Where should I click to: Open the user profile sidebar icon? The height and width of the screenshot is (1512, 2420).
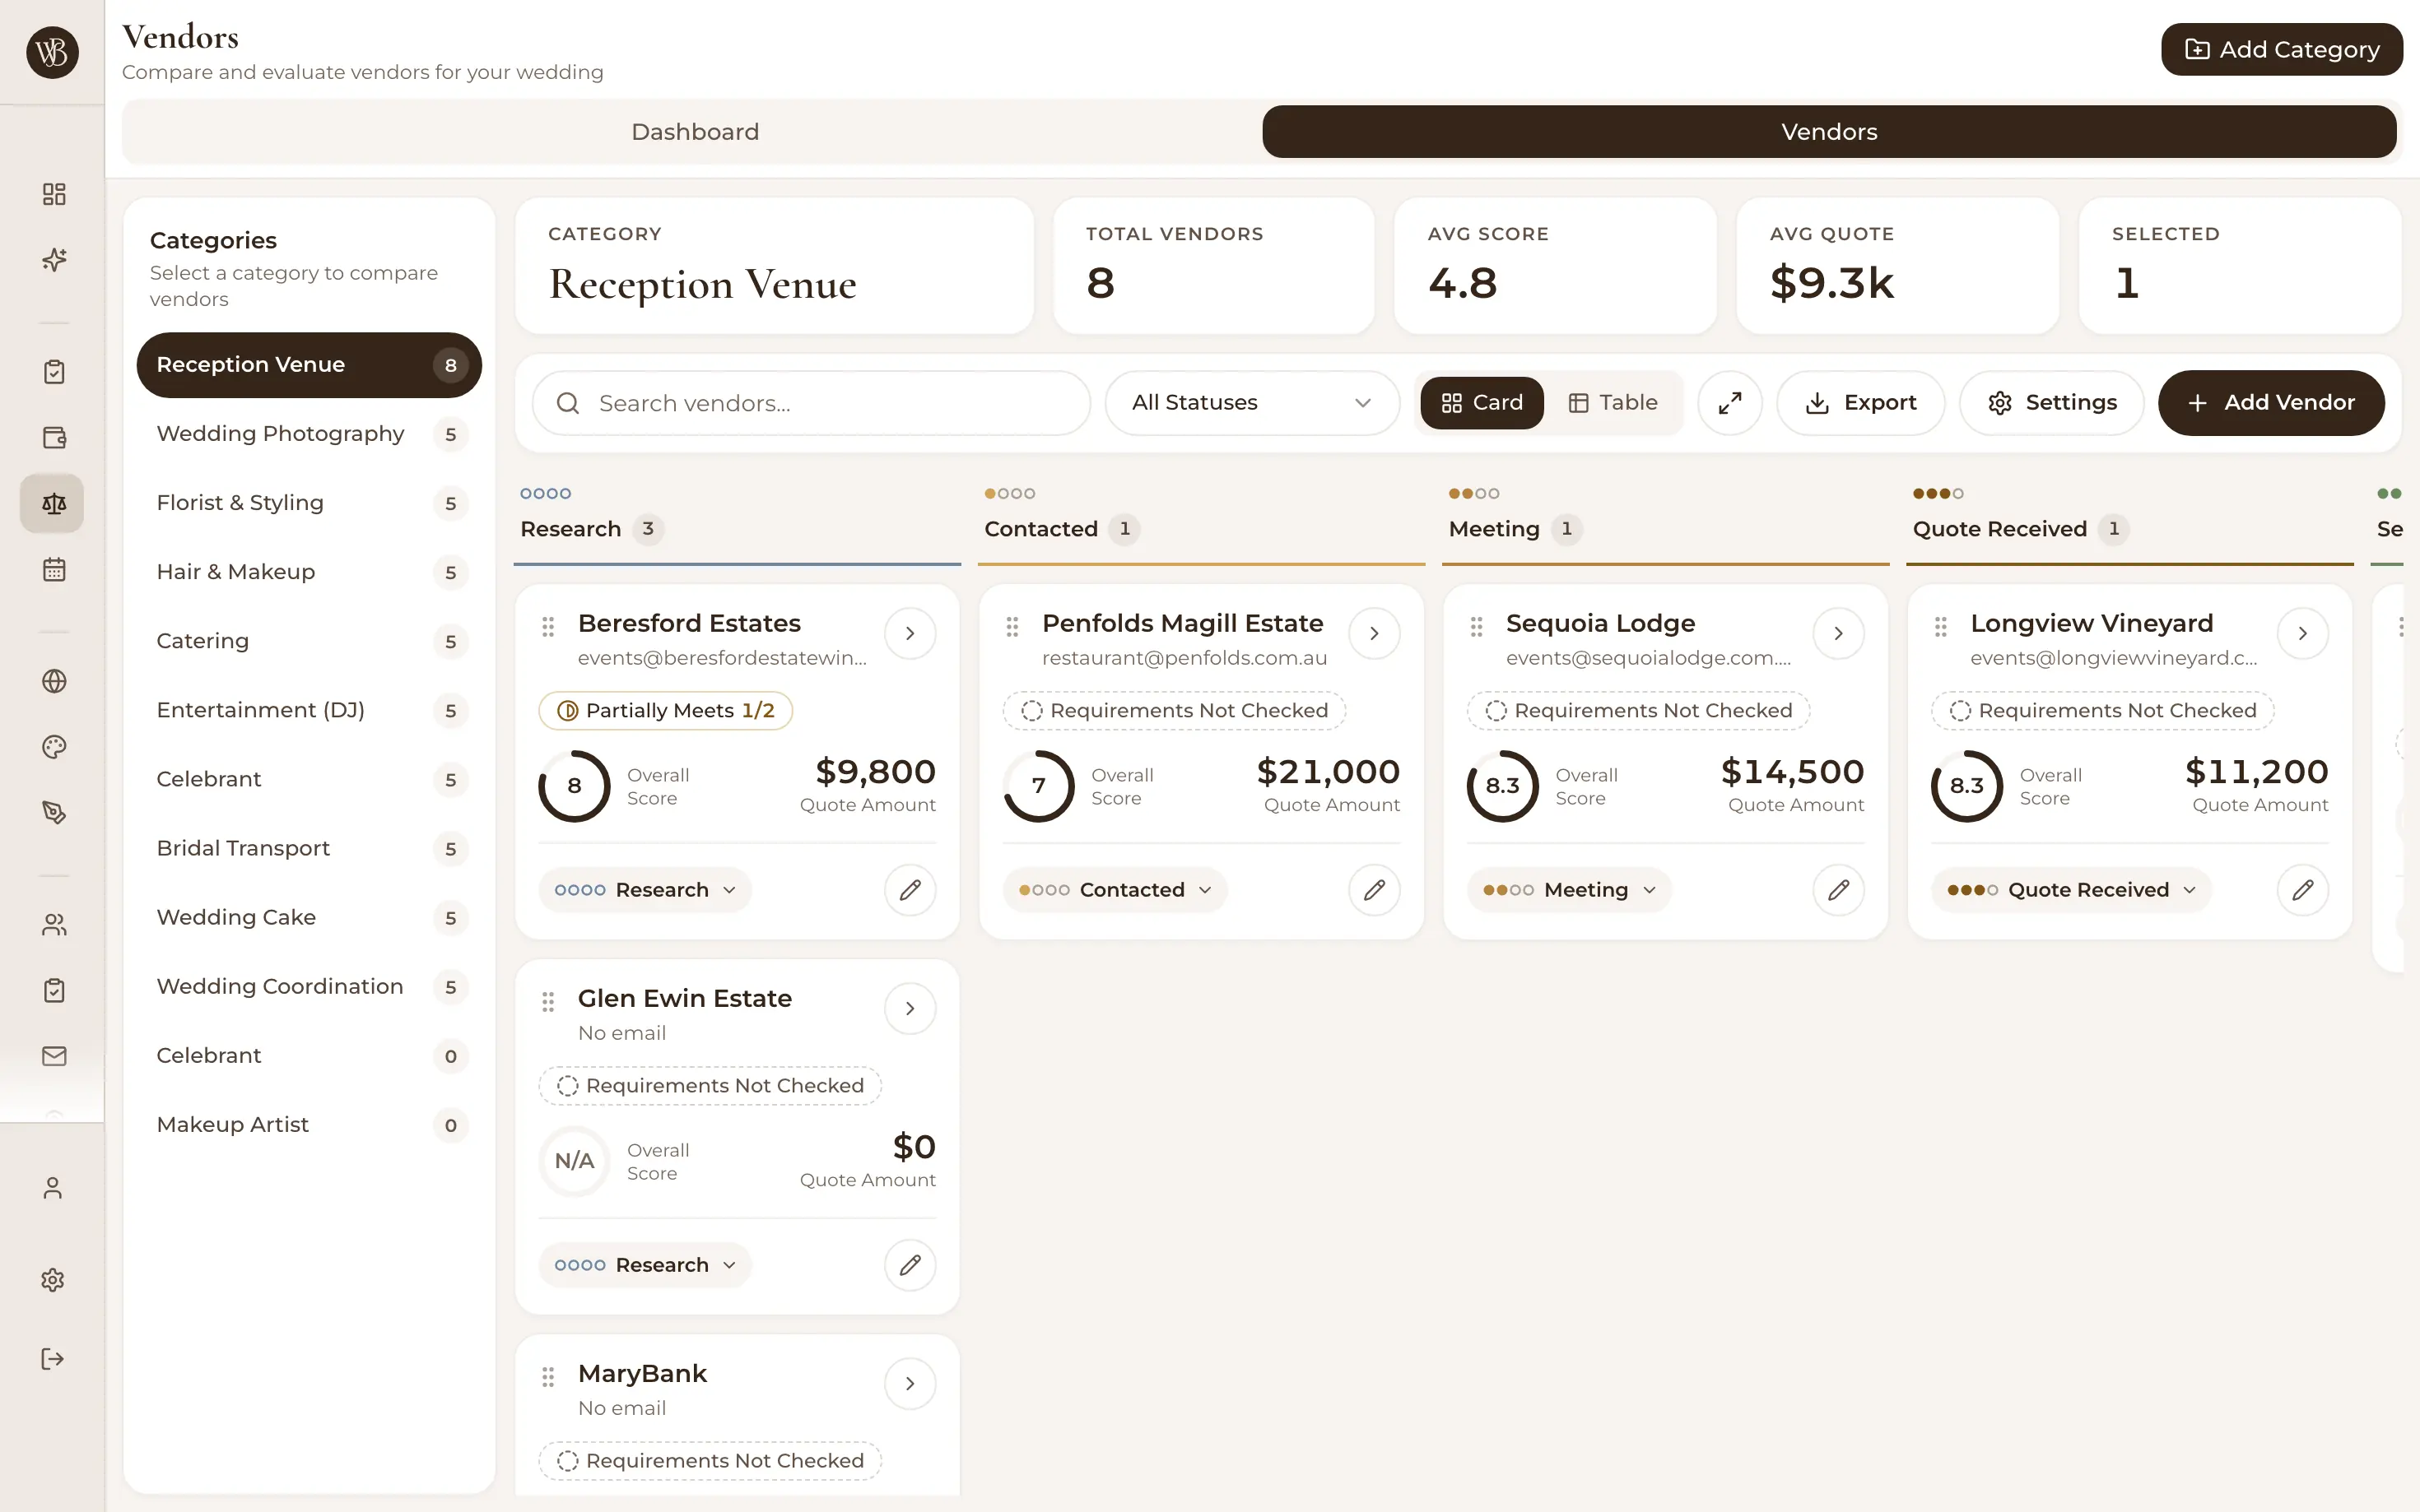click(x=53, y=1188)
